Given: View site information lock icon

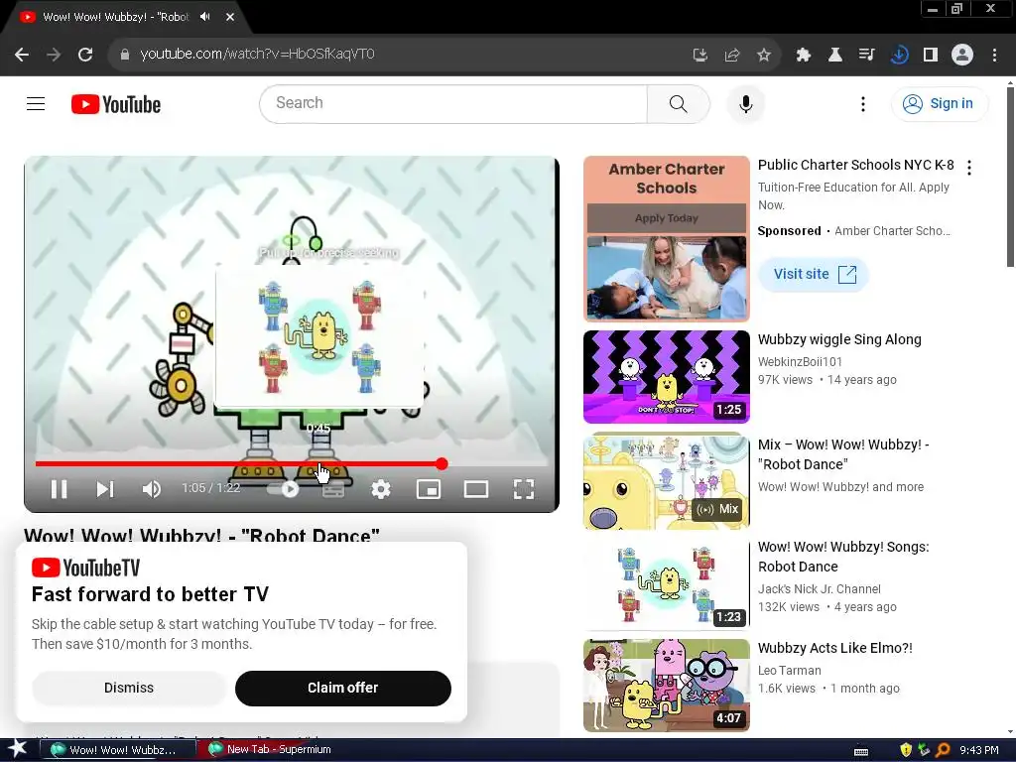Looking at the screenshot, I should pyautogui.click(x=125, y=55).
